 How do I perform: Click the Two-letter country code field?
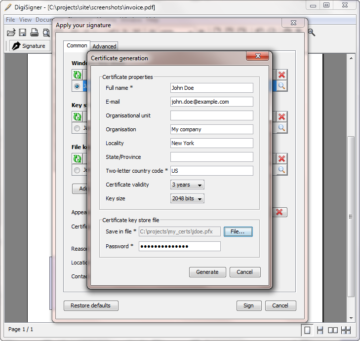point(212,171)
